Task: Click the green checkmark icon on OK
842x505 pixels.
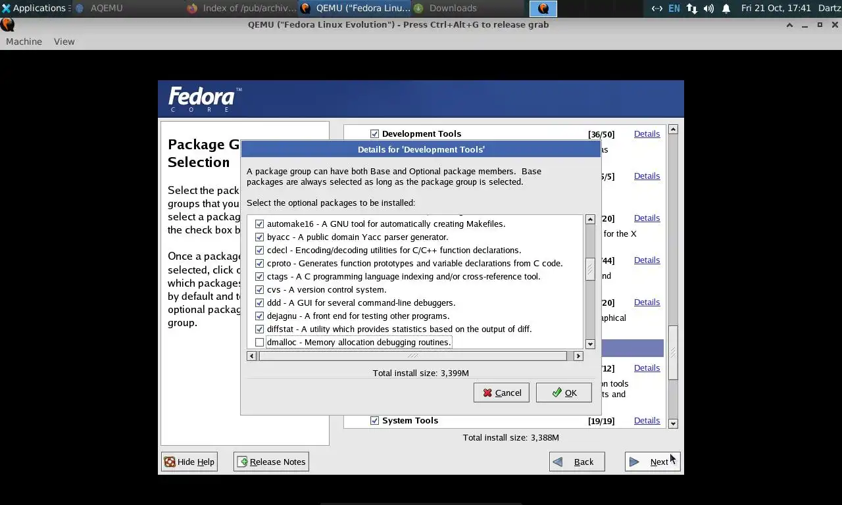Action: pos(557,393)
